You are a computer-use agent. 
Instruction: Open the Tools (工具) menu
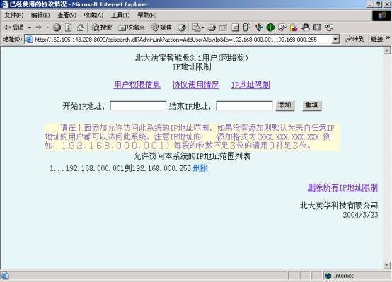(x=120, y=16)
